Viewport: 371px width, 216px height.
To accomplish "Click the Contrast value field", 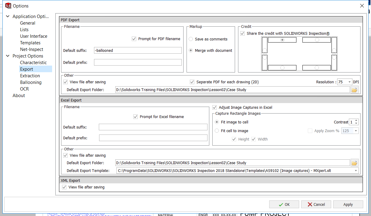I will 351,122.
